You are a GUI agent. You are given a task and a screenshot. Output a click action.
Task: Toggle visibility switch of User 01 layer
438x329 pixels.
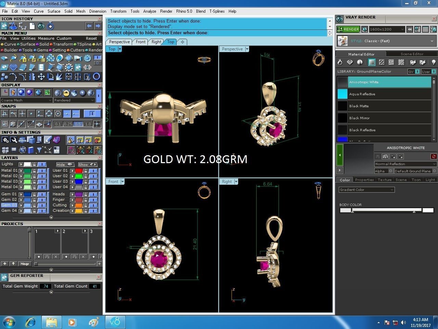tap(93, 170)
